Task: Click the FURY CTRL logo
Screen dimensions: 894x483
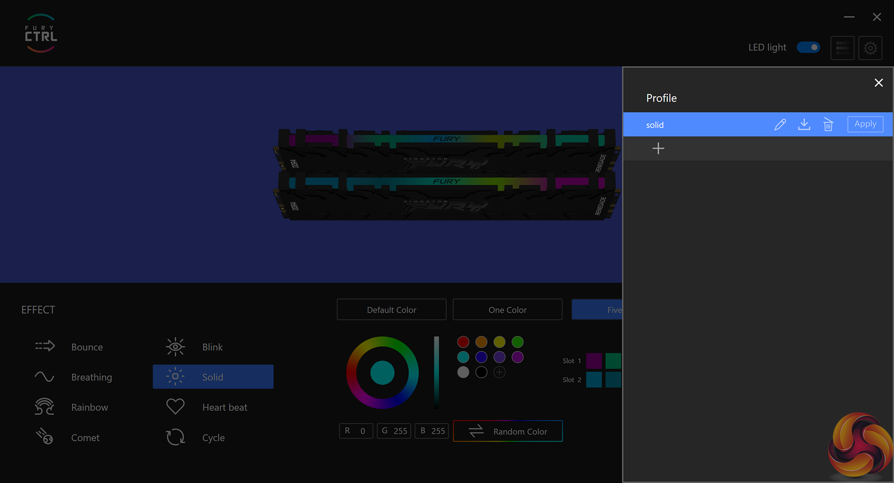Action: (41, 33)
